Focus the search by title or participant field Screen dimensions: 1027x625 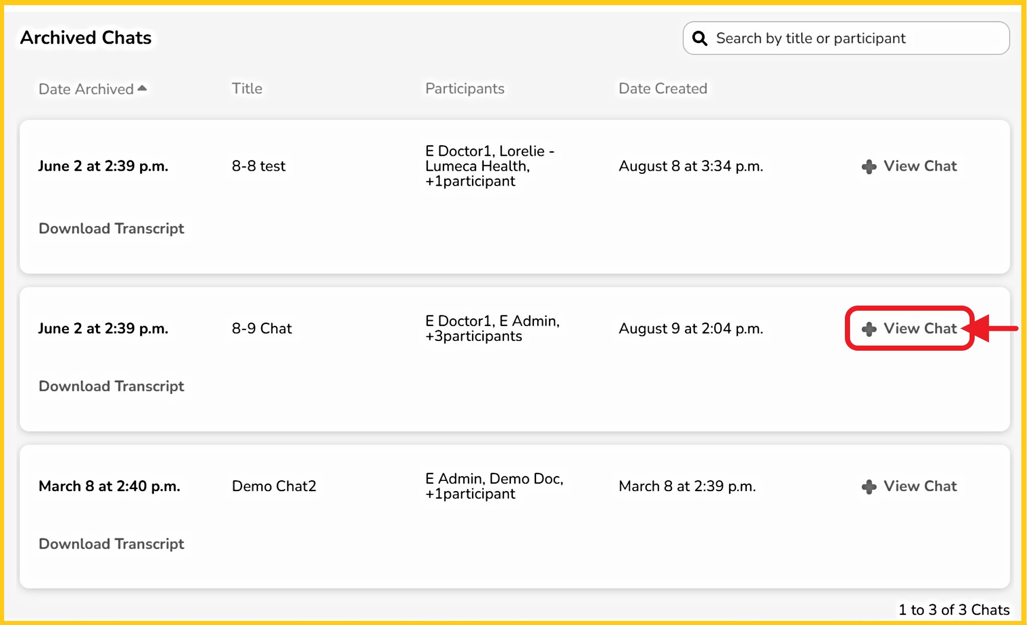852,38
